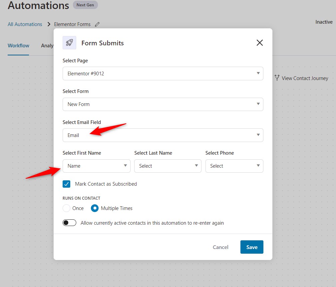This screenshot has width=336, height=287.
Task: Click the Inactive status label
Action: (x=324, y=22)
